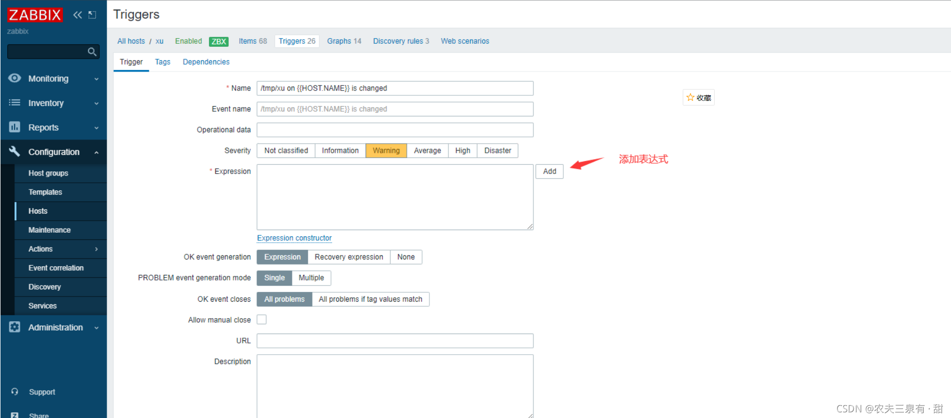
Task: Select Multiple problem event generation mode
Action: 311,278
